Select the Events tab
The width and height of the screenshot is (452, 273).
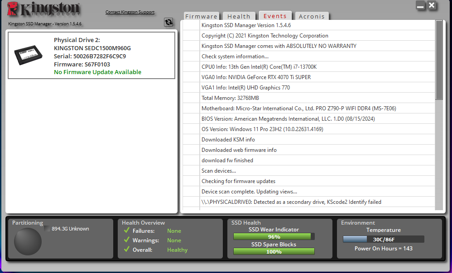pos(275,16)
